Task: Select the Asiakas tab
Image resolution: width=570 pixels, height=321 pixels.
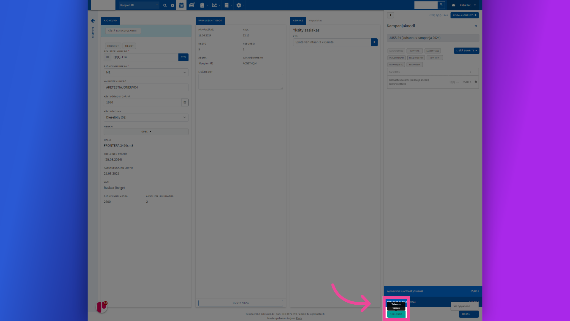Action: pos(298,21)
